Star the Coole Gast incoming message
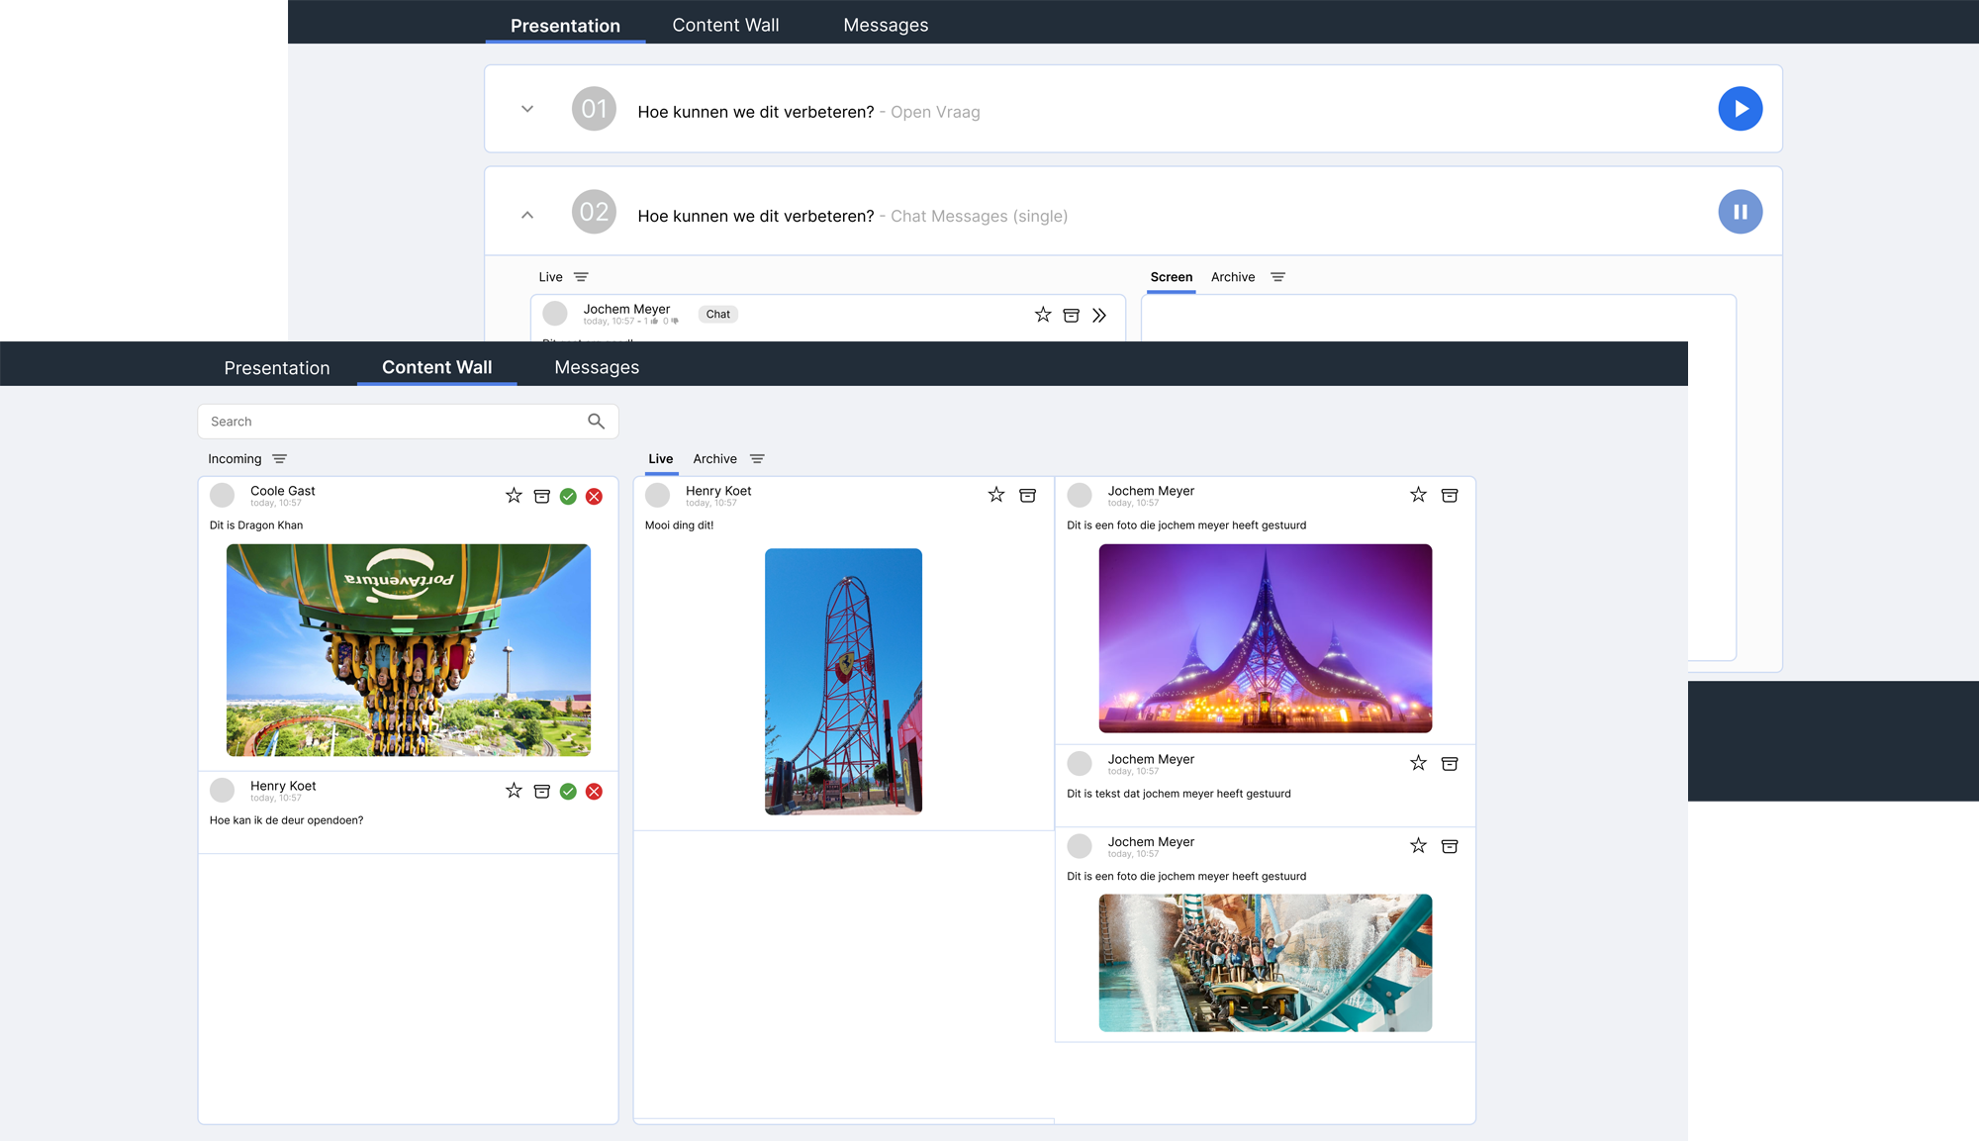Viewport: 1979px width, 1143px height. coord(514,496)
